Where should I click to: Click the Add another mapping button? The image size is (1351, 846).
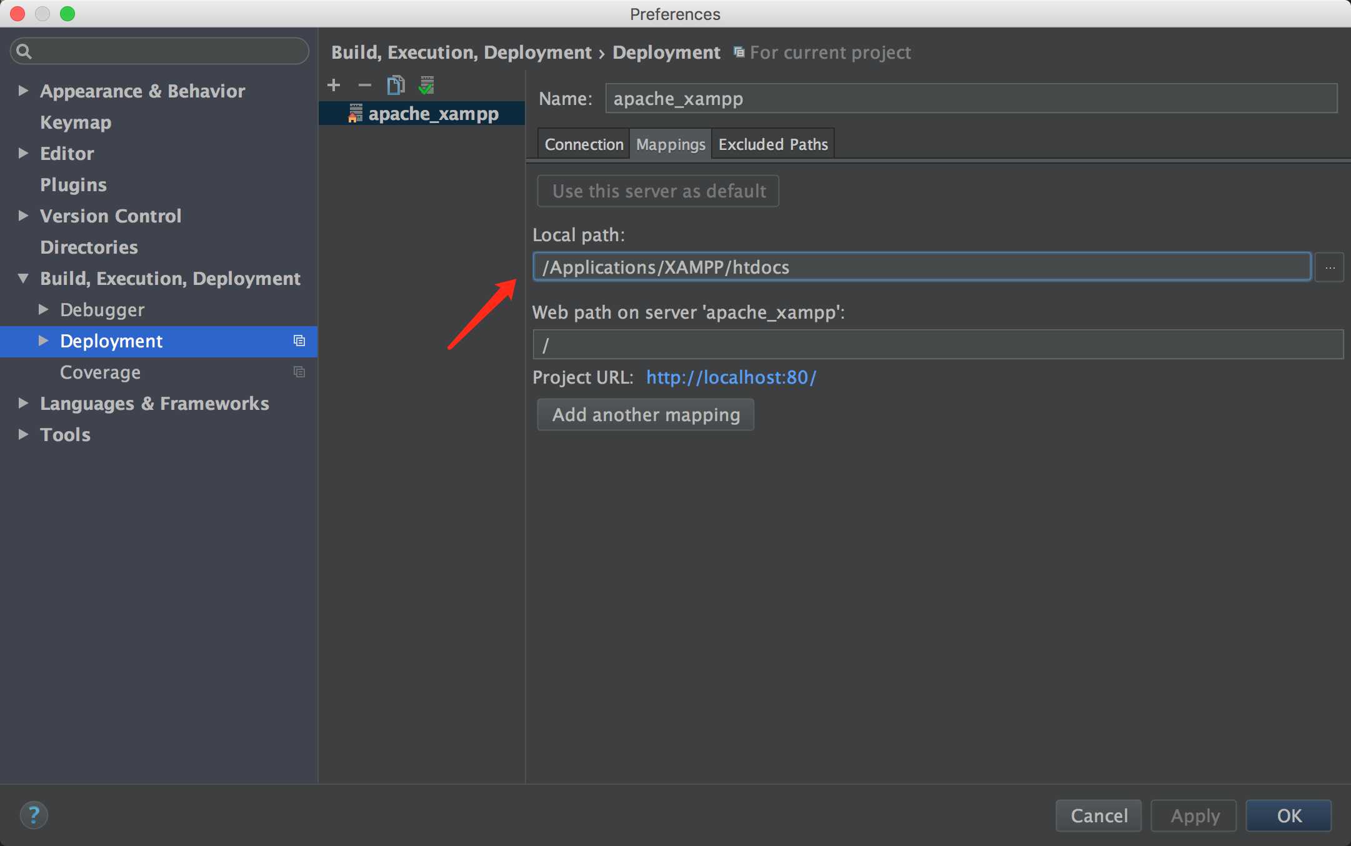click(646, 414)
